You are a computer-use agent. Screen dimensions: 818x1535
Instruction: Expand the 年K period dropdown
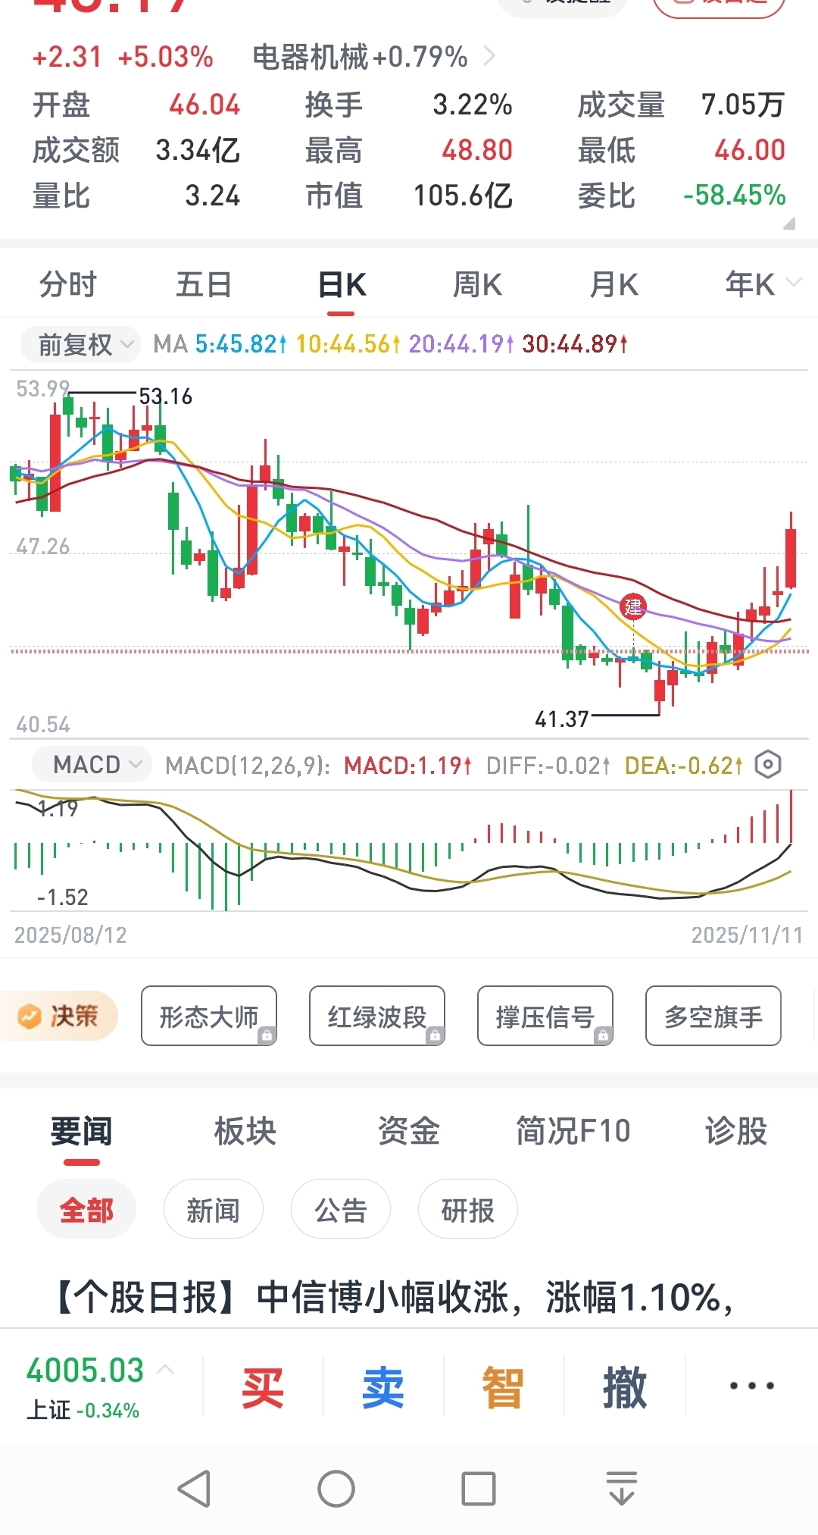(761, 285)
